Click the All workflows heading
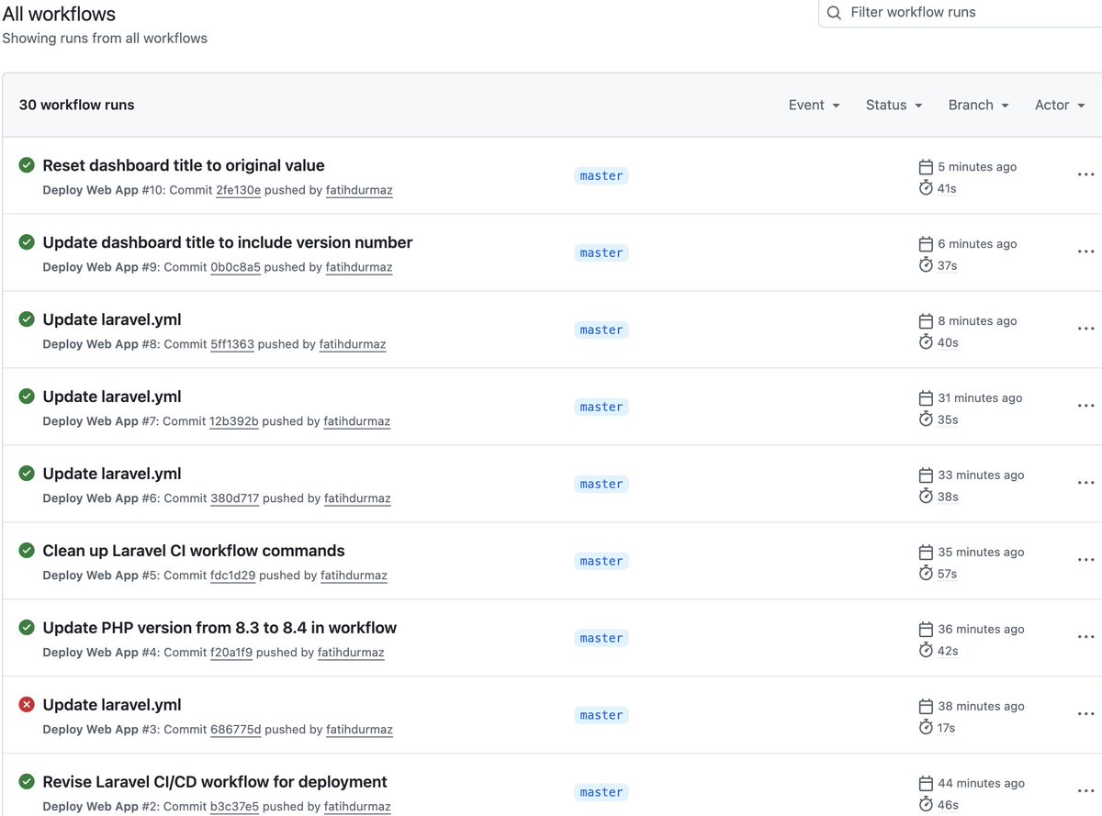Screen dimensions: 1102x816 (x=59, y=14)
